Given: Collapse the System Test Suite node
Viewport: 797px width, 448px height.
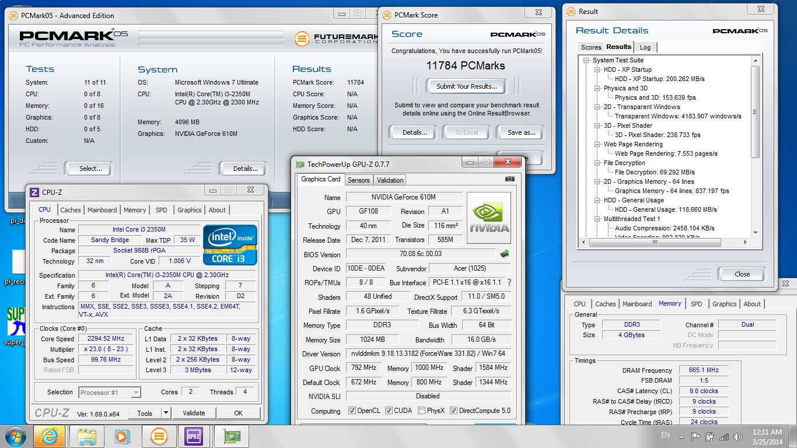Looking at the screenshot, I should (x=586, y=60).
